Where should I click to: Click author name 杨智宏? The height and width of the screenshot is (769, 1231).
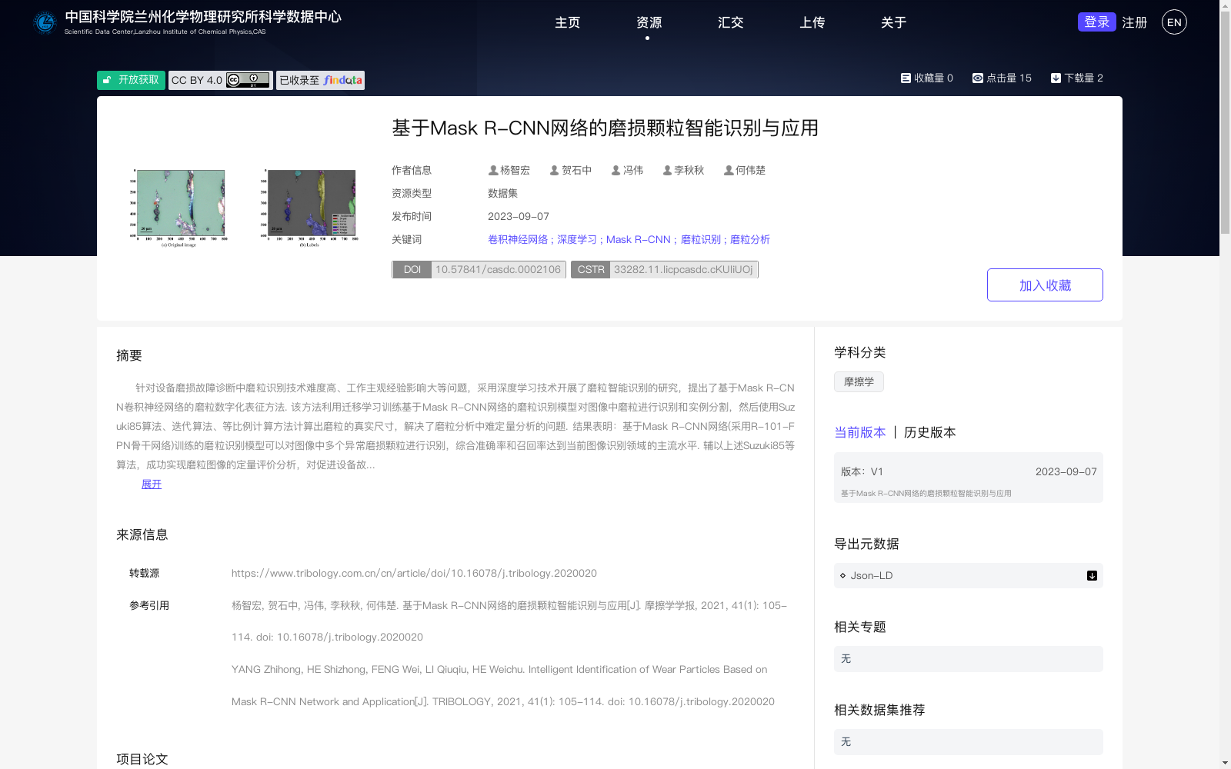click(x=515, y=171)
